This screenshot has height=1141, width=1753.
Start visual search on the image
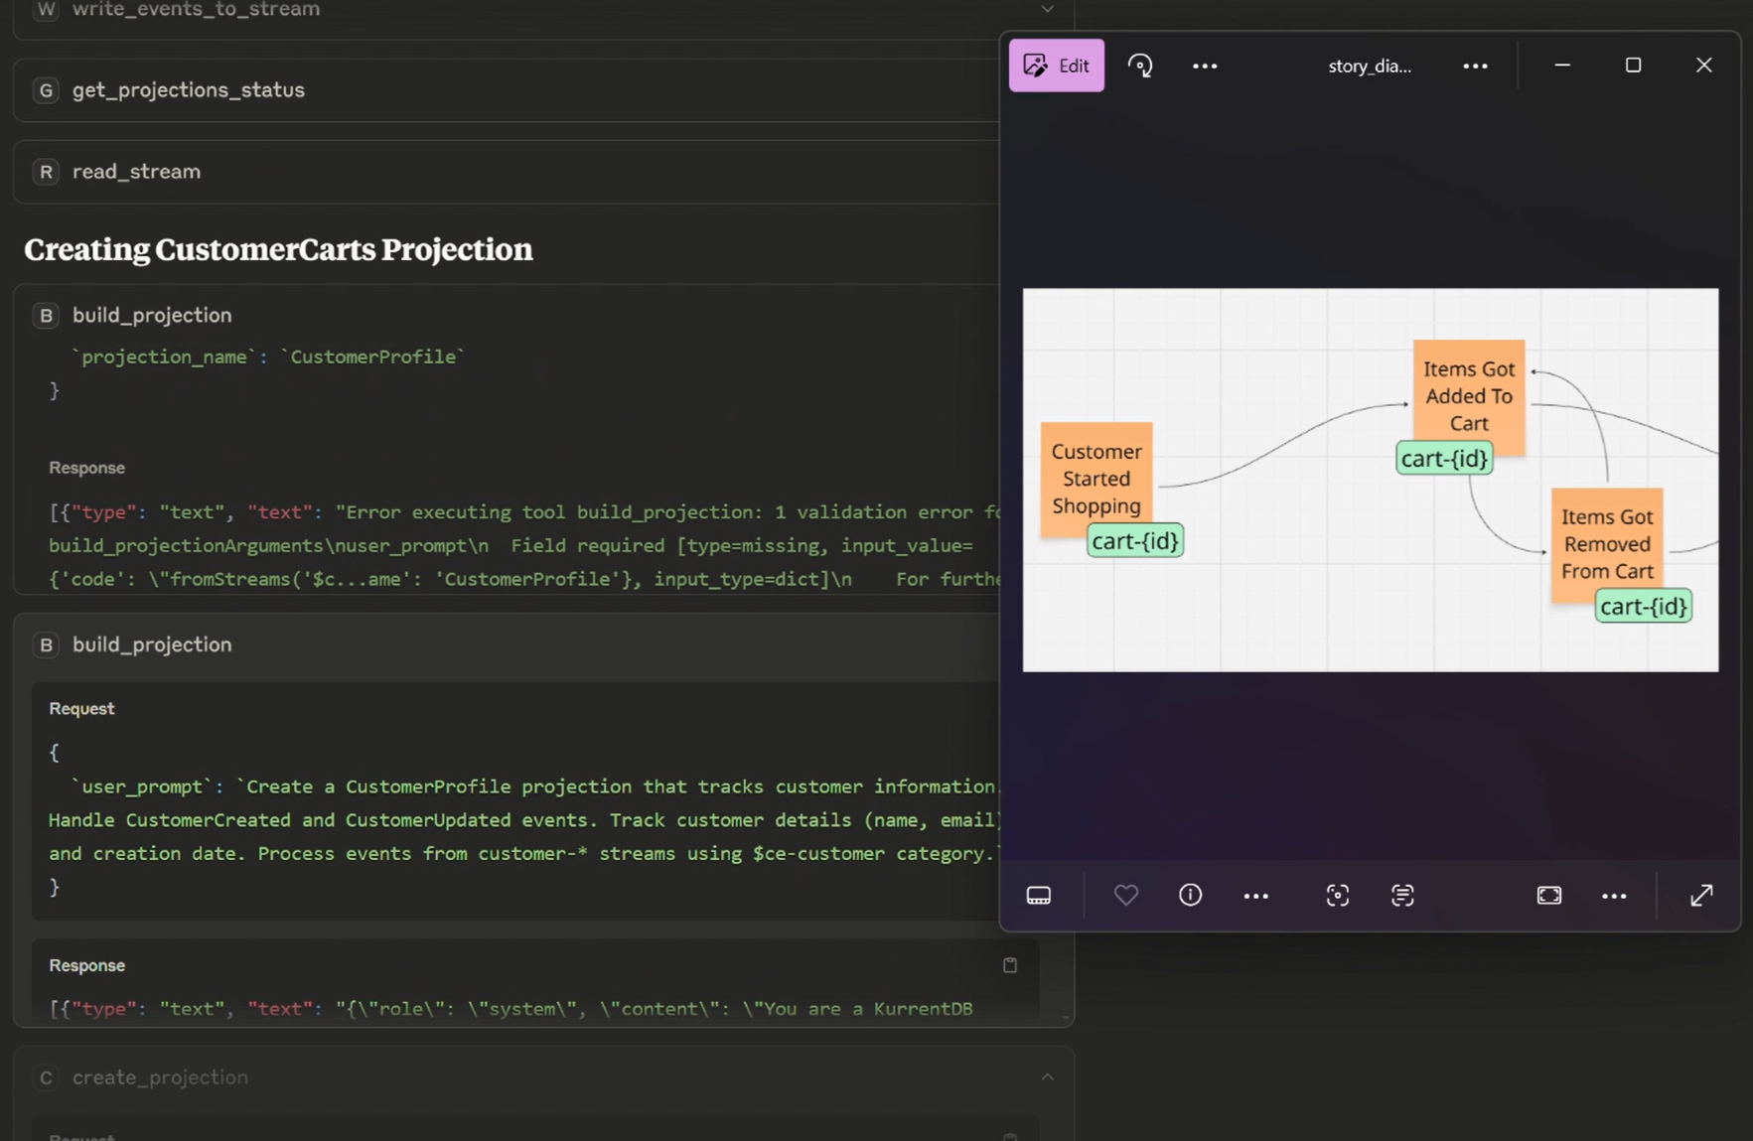1337,895
